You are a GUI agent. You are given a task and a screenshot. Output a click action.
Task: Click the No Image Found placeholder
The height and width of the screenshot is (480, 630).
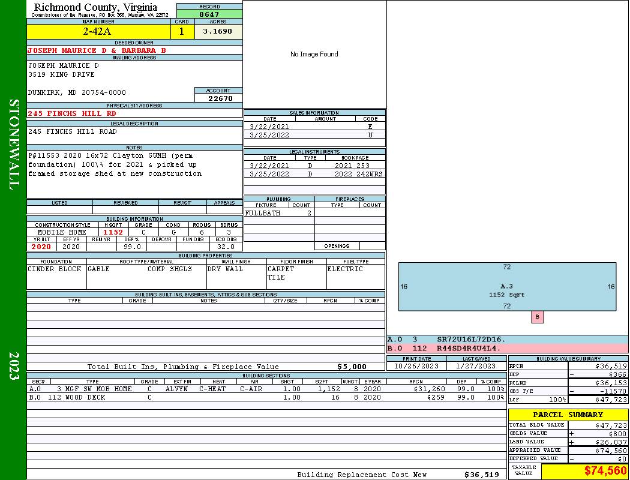314,54
